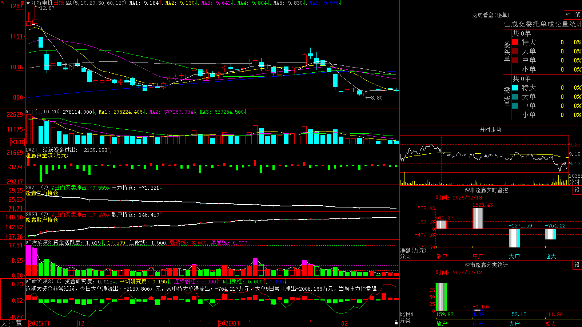This screenshot has width=582, height=327.
Task: Click the 8.80 low price annotation
Action: coord(376,98)
